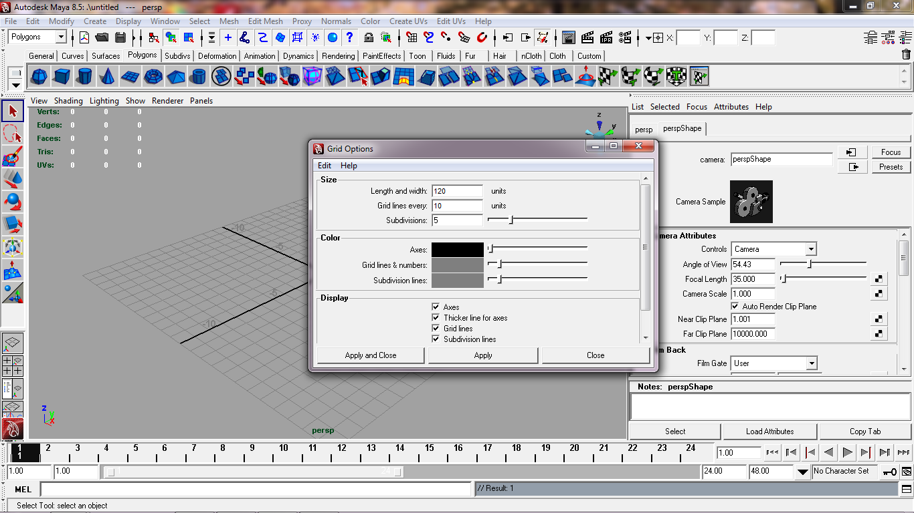Click the MEL command line input

click(256, 489)
